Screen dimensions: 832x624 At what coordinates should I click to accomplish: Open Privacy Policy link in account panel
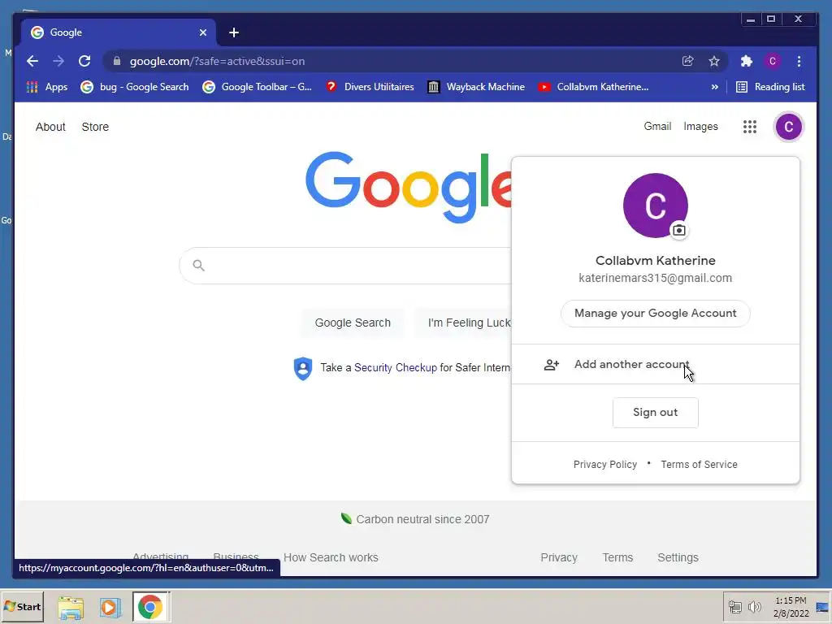tap(604, 464)
